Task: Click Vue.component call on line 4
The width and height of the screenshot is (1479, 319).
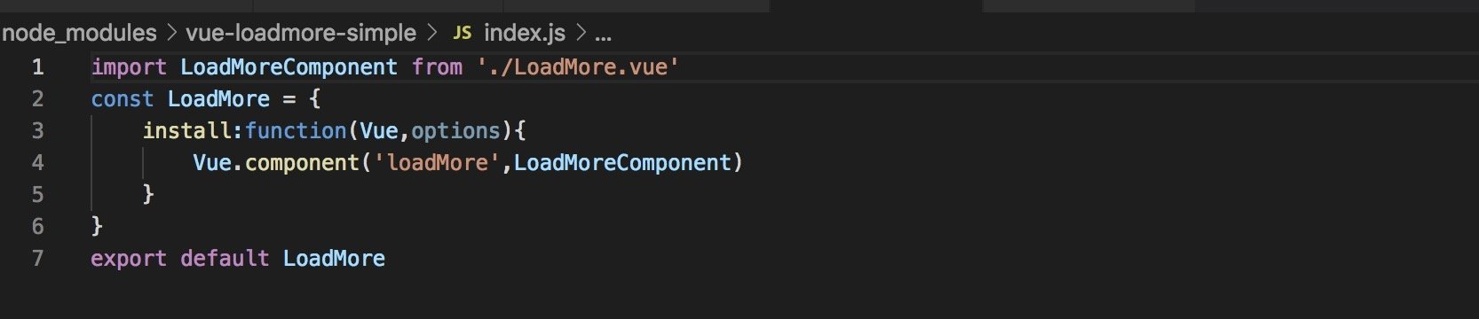Action: tap(275, 163)
